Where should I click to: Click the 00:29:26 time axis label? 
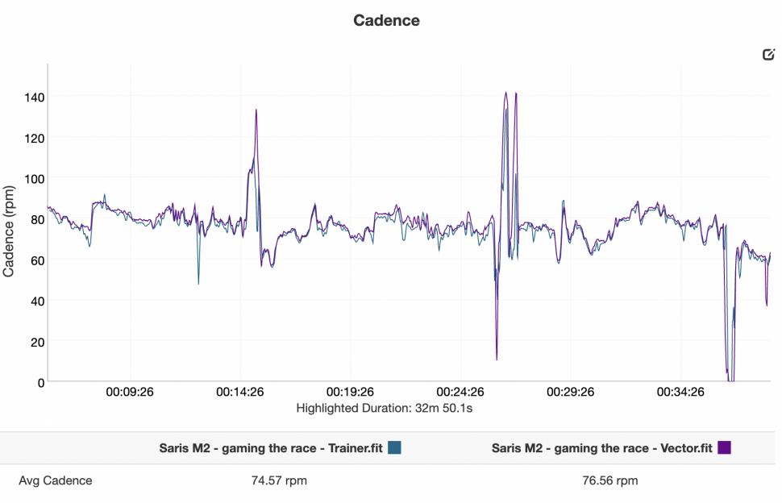tap(571, 392)
